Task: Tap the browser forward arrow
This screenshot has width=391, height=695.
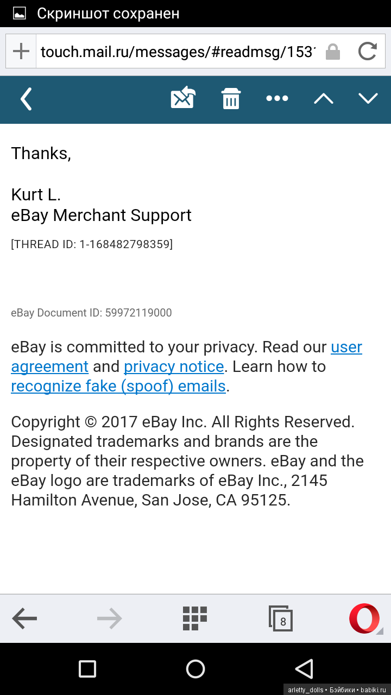Action: (x=109, y=618)
